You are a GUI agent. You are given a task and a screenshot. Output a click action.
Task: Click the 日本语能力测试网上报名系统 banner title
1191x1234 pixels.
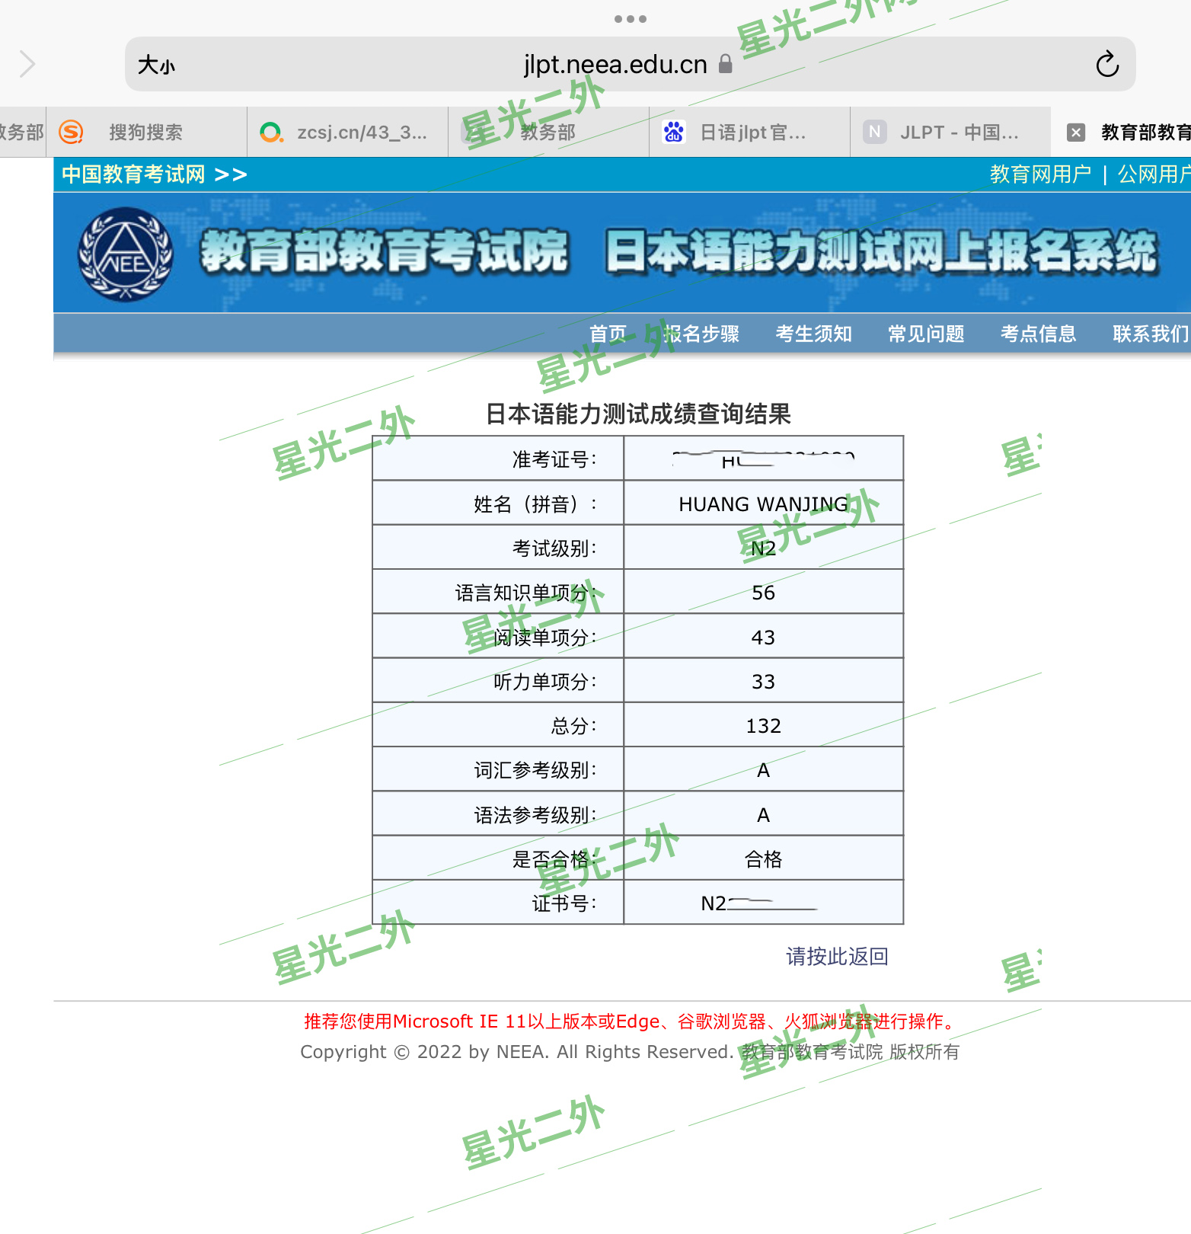click(x=882, y=251)
